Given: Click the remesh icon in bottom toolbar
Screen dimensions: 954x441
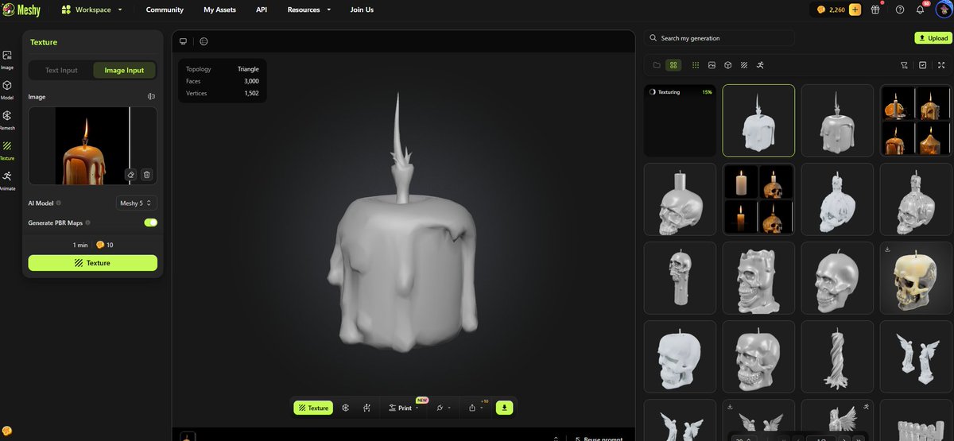Looking at the screenshot, I should click(x=346, y=408).
